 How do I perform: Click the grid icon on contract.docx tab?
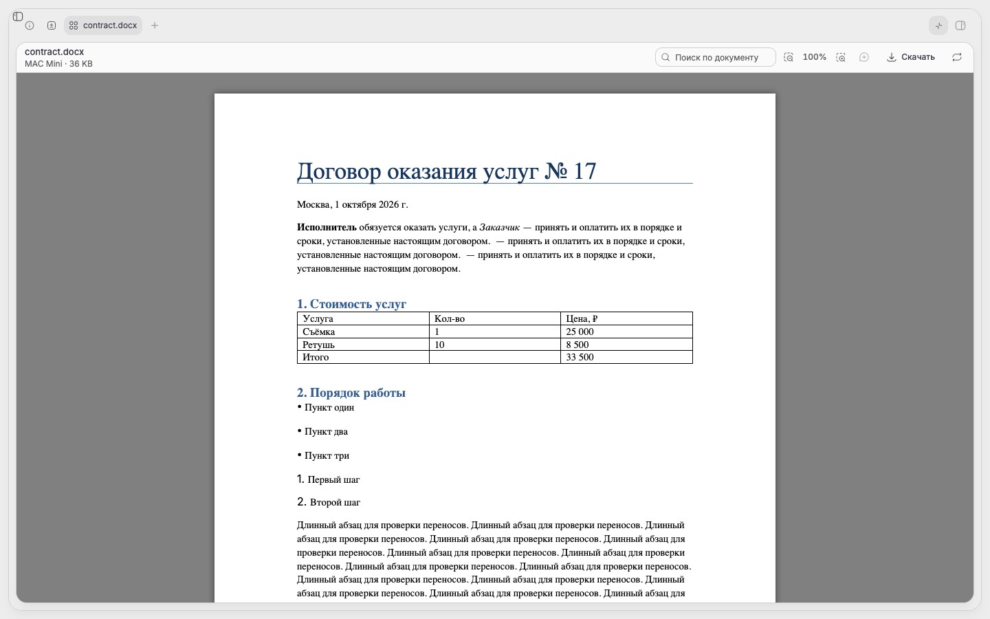click(74, 25)
